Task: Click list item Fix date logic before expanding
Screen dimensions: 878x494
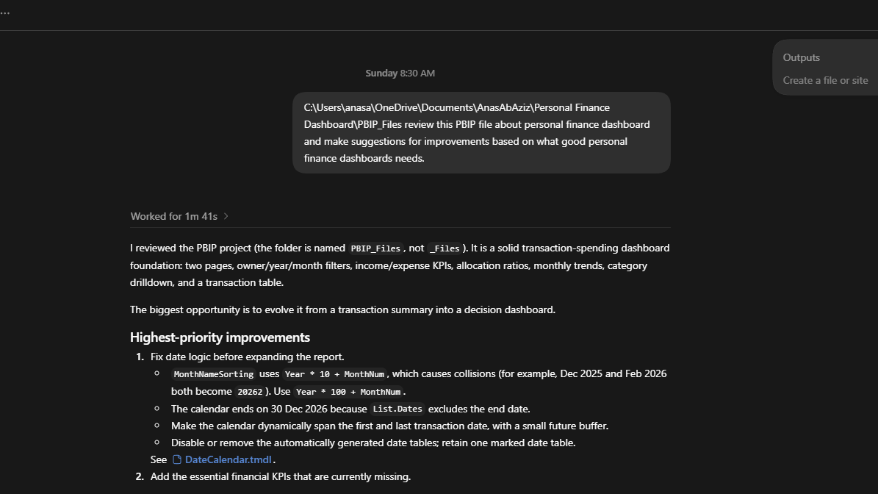Action: (x=247, y=357)
